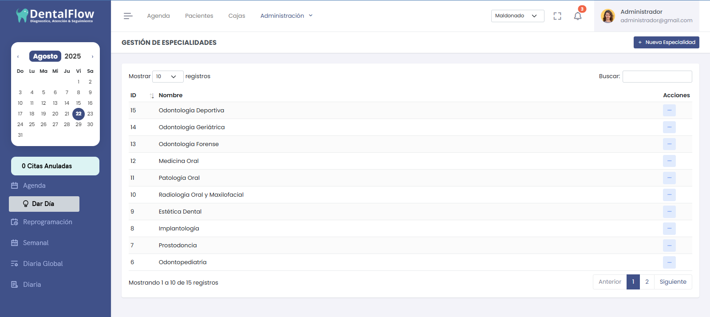Open actions for Odontología Deportiva
The image size is (710, 317).
coord(669,110)
